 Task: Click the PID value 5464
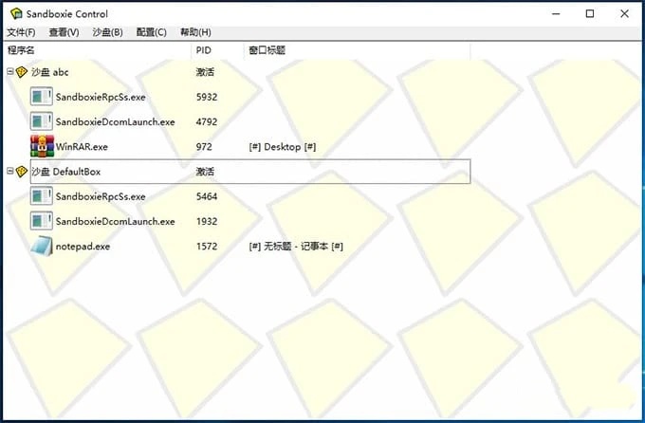(x=207, y=196)
